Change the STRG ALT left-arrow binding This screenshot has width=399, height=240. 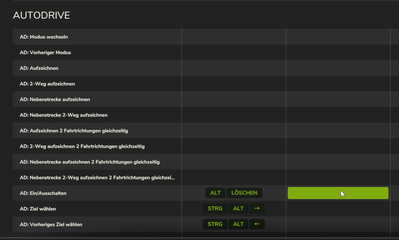coord(234,224)
